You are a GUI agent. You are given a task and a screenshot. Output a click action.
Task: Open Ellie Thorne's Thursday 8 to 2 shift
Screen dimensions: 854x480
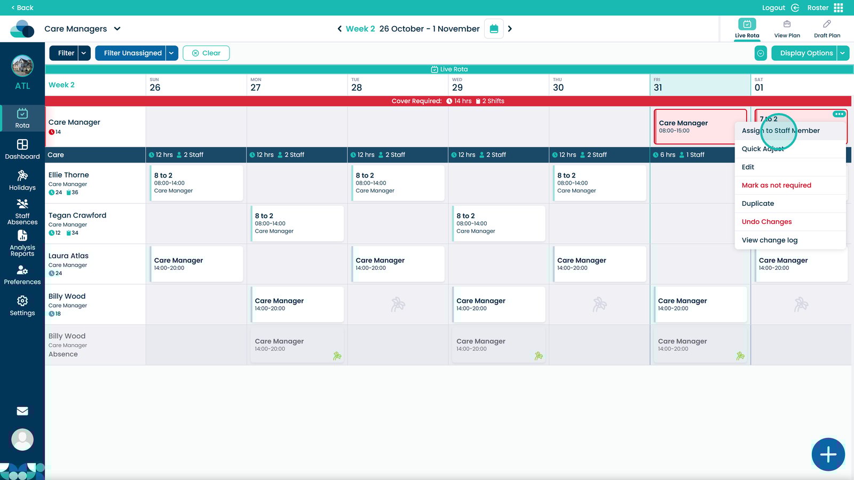[600, 183]
